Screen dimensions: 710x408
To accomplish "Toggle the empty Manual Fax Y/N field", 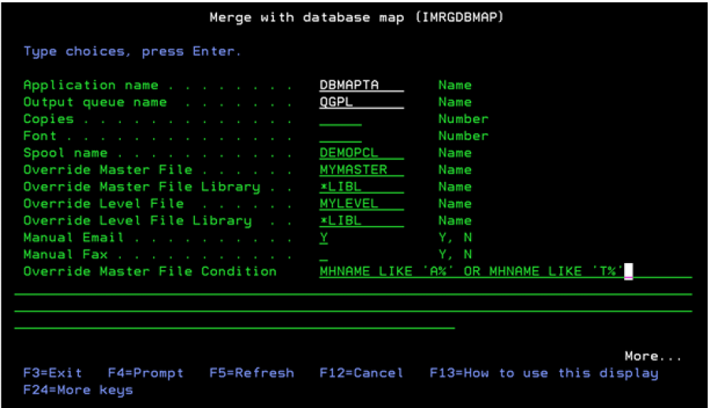I will pyautogui.click(x=323, y=254).
